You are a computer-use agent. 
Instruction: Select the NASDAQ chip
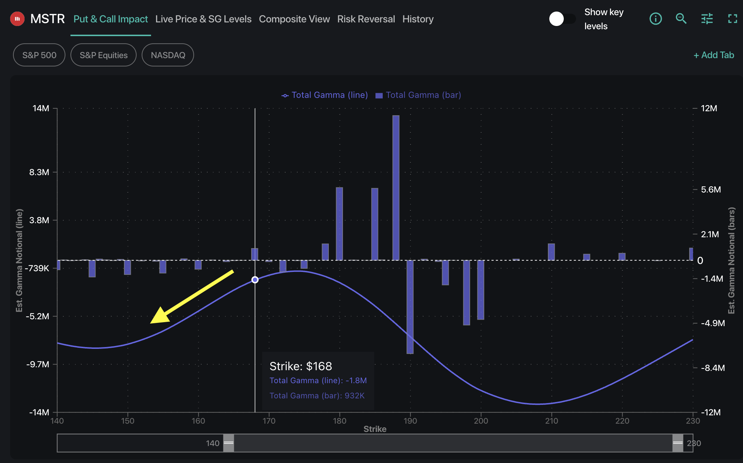click(x=168, y=55)
